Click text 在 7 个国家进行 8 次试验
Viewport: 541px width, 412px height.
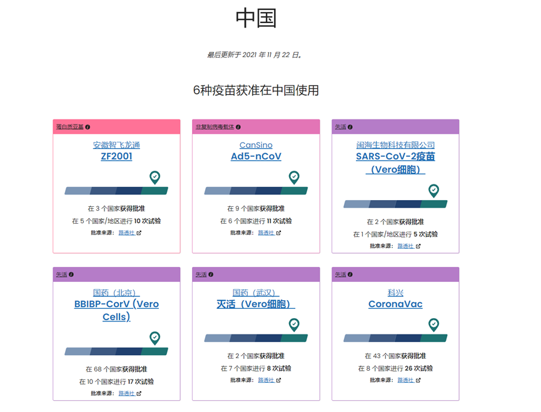[256, 369]
